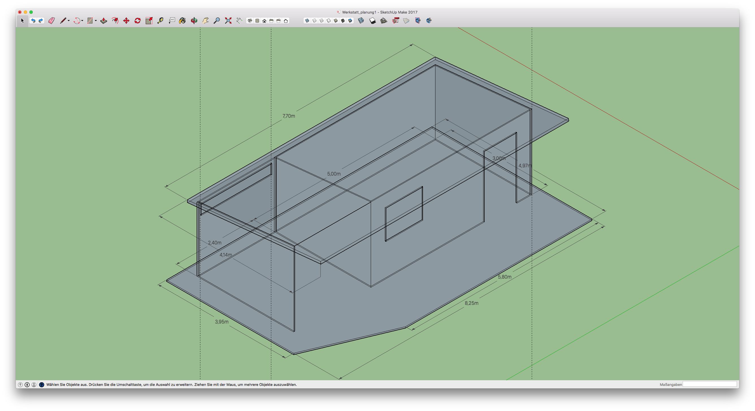Toggle the Shadows display button
Image resolution: width=755 pixels, height=411 pixels.
coord(372,21)
